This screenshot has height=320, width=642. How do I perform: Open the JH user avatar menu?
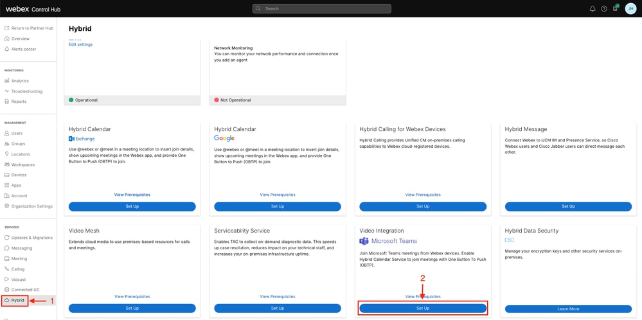(x=630, y=8)
